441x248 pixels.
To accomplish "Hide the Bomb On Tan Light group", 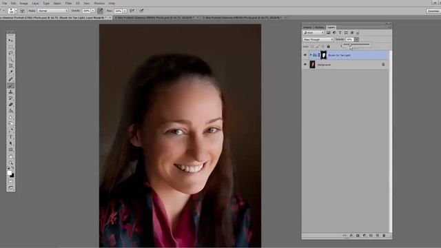I will pos(305,55).
